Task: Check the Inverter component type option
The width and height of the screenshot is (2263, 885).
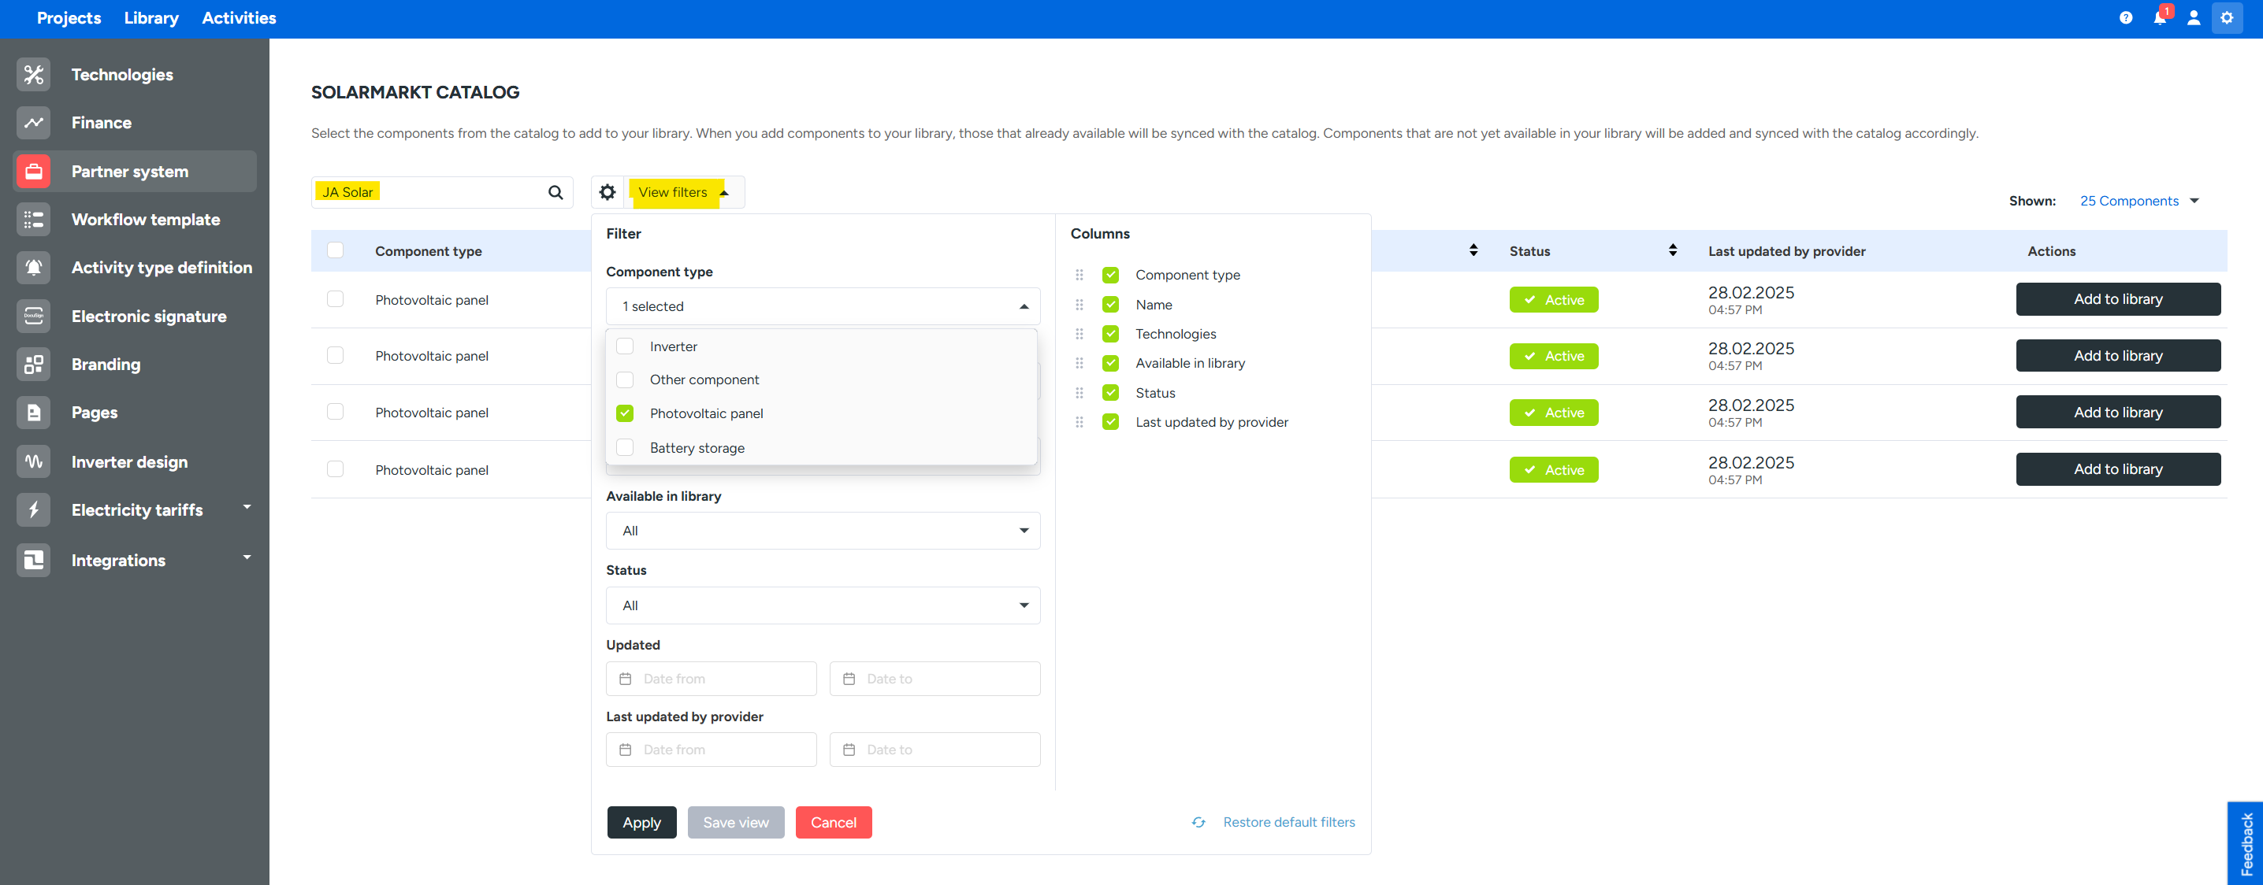Action: (626, 346)
